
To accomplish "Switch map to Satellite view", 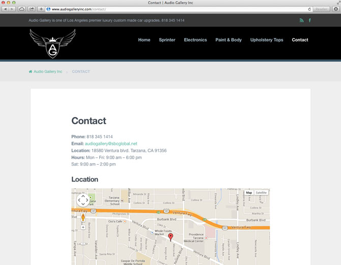I will coord(261,193).
